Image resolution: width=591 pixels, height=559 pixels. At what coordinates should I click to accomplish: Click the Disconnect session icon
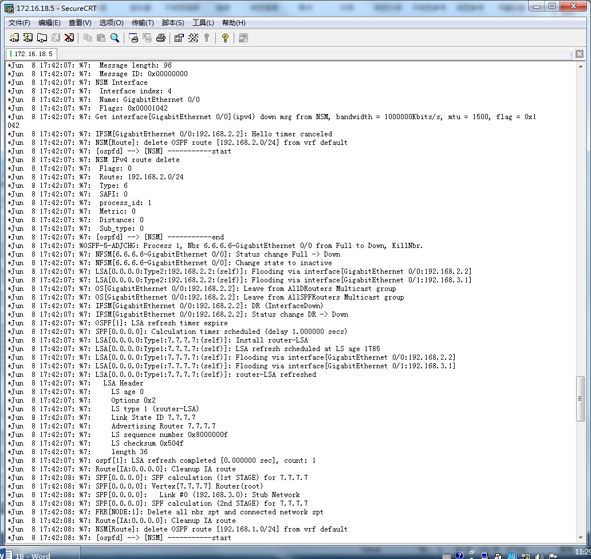tap(69, 38)
